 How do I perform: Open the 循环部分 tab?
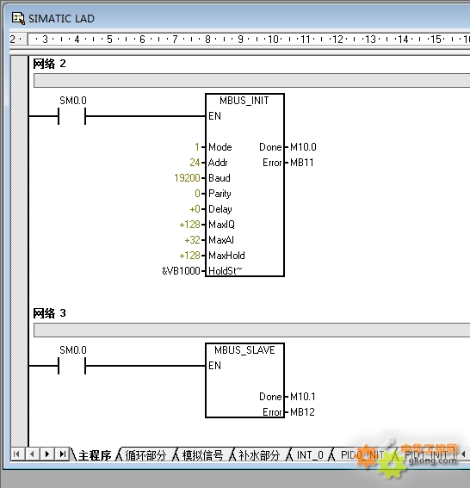click(145, 455)
